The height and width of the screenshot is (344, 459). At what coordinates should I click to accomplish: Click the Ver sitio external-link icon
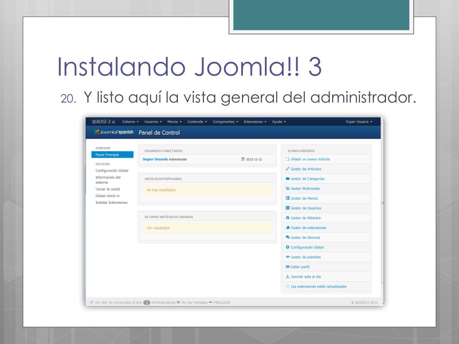(91, 302)
